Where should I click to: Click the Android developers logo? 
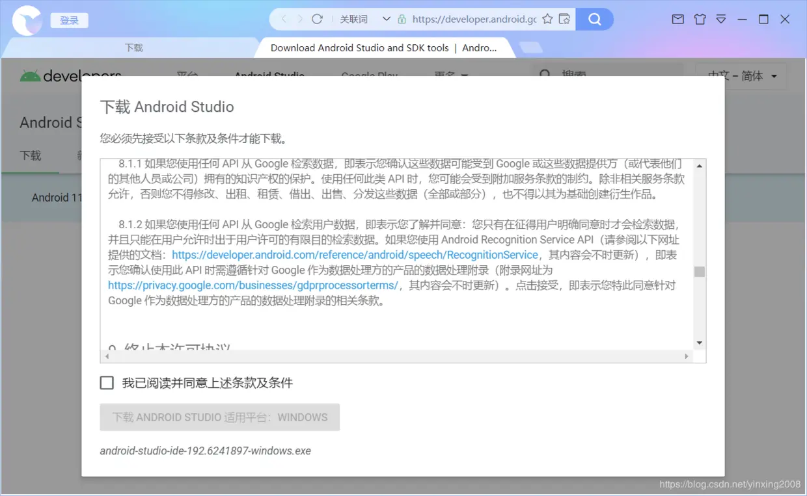coord(70,75)
